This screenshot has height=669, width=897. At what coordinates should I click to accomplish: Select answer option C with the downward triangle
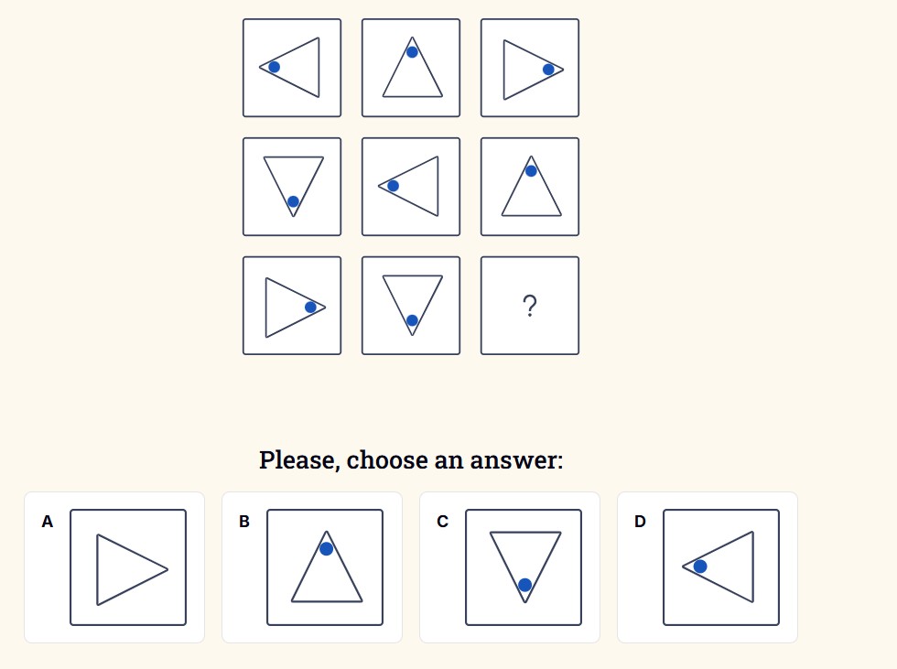coord(524,567)
